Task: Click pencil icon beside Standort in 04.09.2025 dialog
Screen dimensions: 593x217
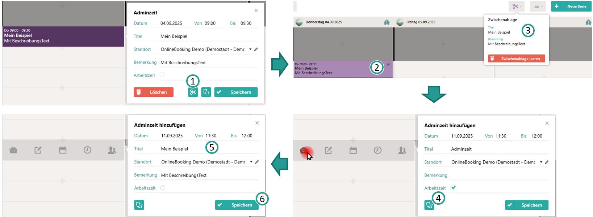Action: [256, 49]
